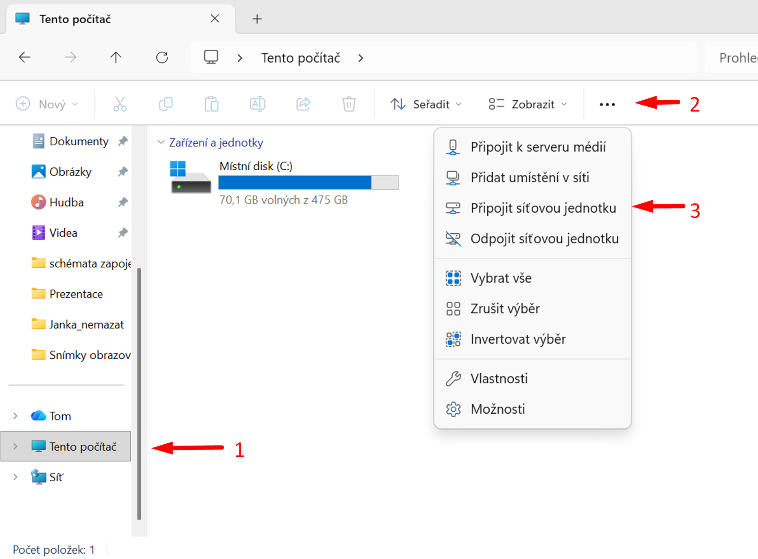Select Invertovat výběr from menu
Screen dimensions: 758x559
pos(532,339)
